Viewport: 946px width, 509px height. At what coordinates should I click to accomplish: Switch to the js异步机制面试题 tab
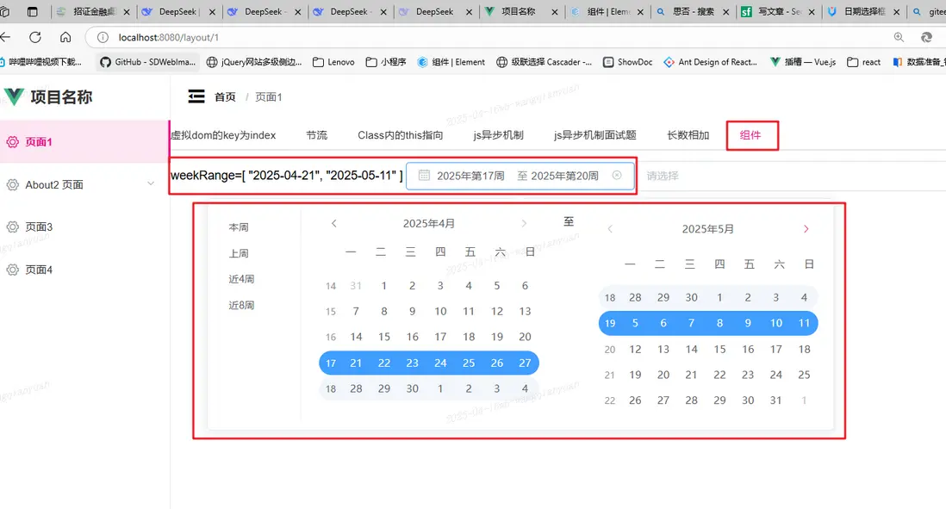(x=594, y=135)
